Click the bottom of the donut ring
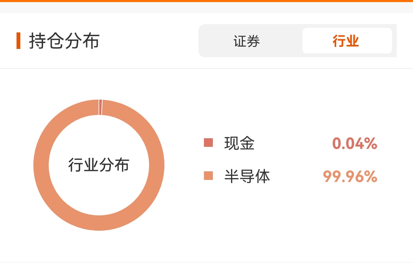Screen dimensions: 413x263 coord(99,223)
